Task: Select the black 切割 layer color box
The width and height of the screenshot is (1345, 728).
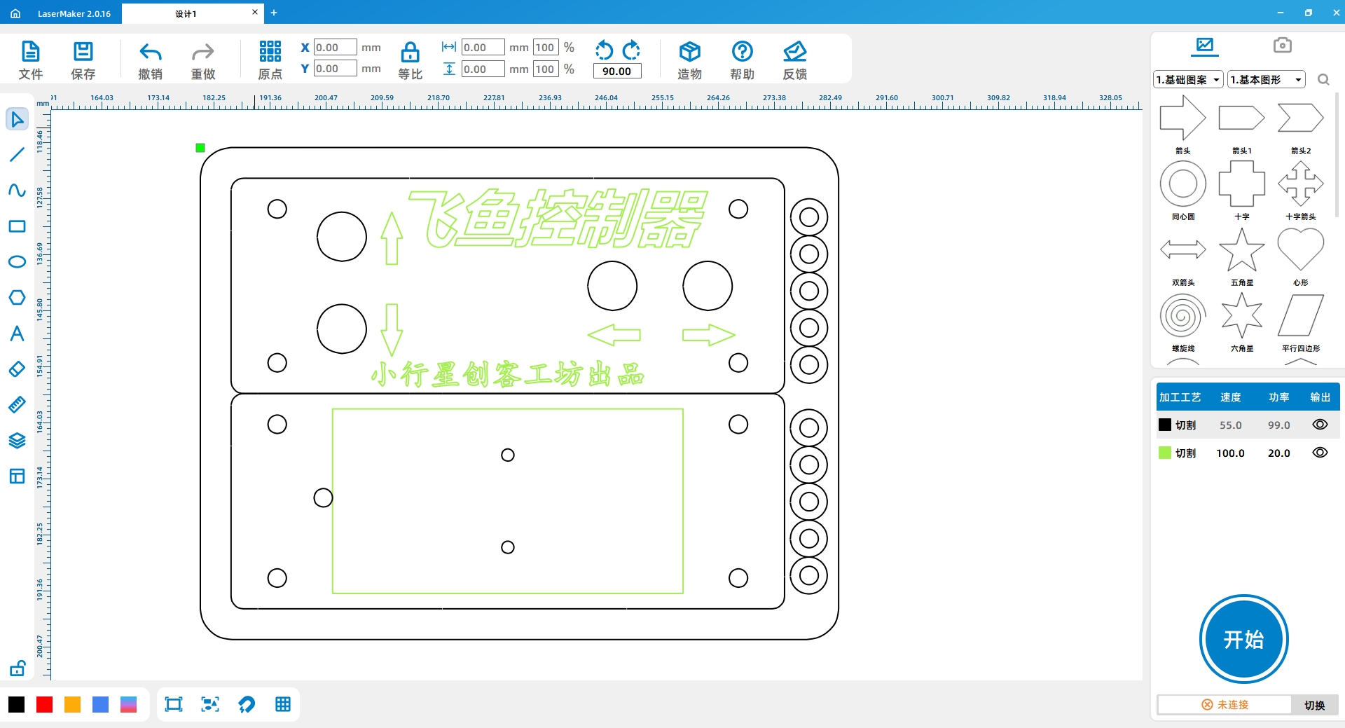Action: tap(1165, 425)
